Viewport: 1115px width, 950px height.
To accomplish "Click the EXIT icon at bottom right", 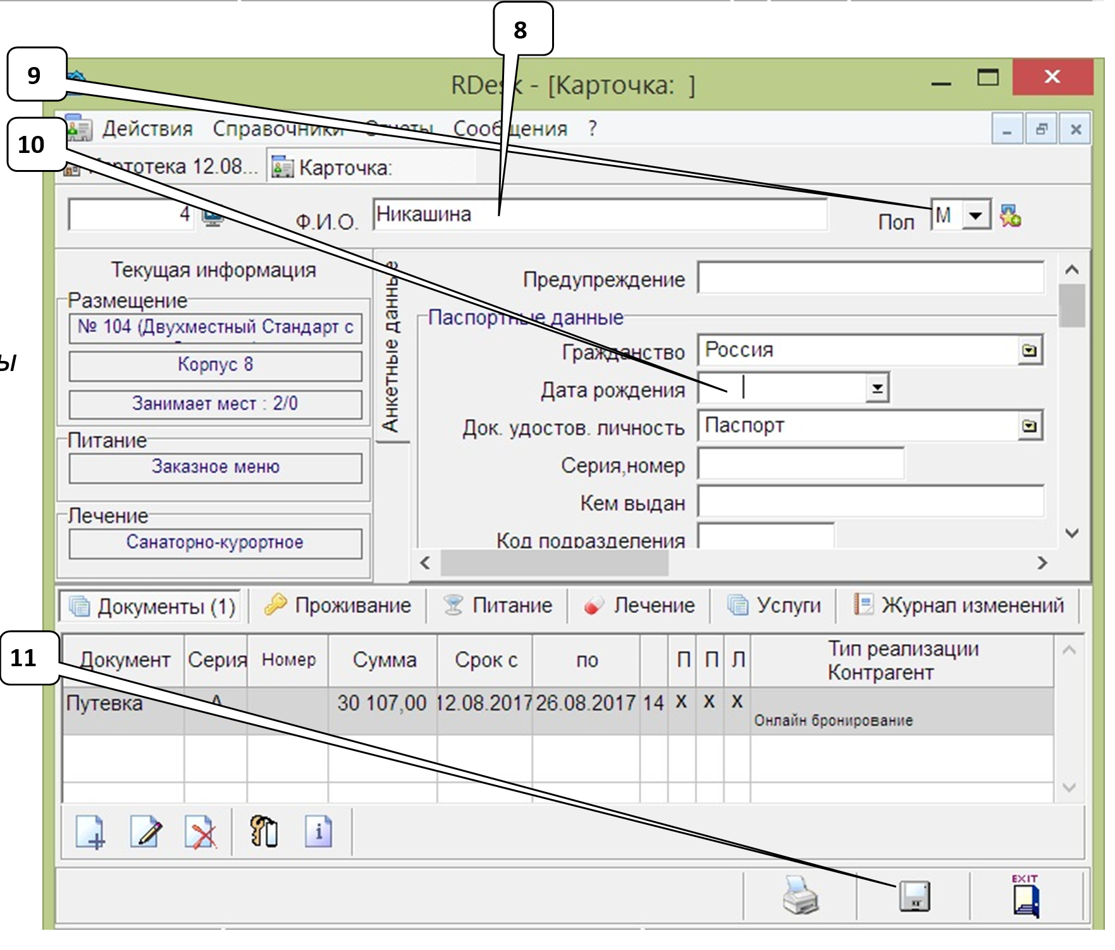I will (x=1025, y=896).
